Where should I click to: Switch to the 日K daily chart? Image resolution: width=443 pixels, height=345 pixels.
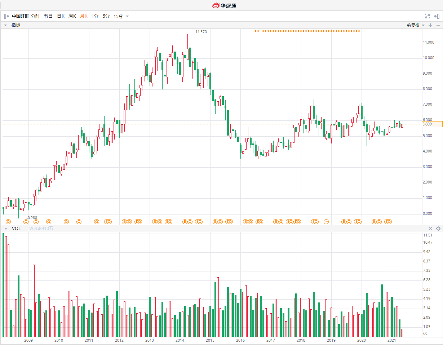click(61, 16)
